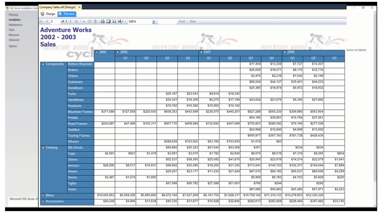Open Planning in SQL Server Installation Center
Screen dimensions: 379x212
point(13,15)
